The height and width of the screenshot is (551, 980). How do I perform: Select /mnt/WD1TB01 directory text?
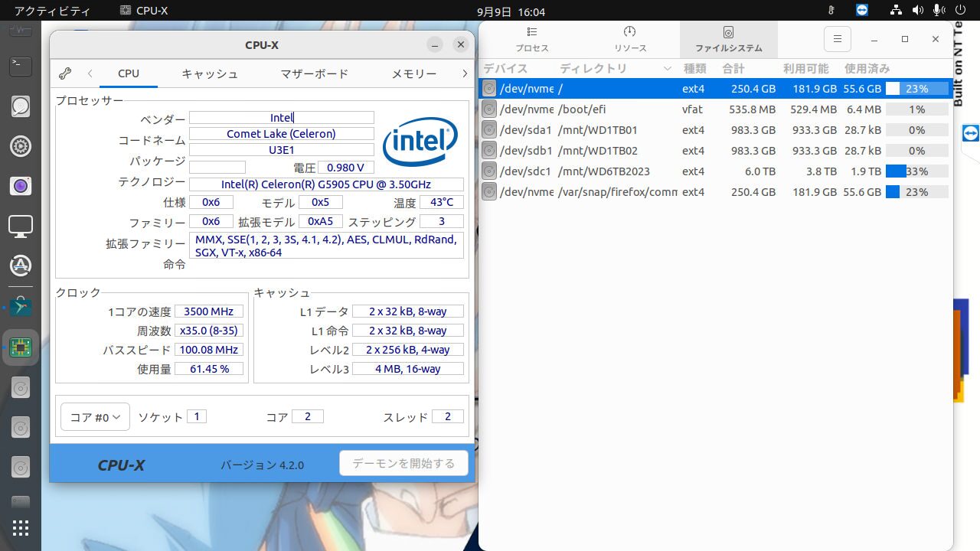pos(597,130)
